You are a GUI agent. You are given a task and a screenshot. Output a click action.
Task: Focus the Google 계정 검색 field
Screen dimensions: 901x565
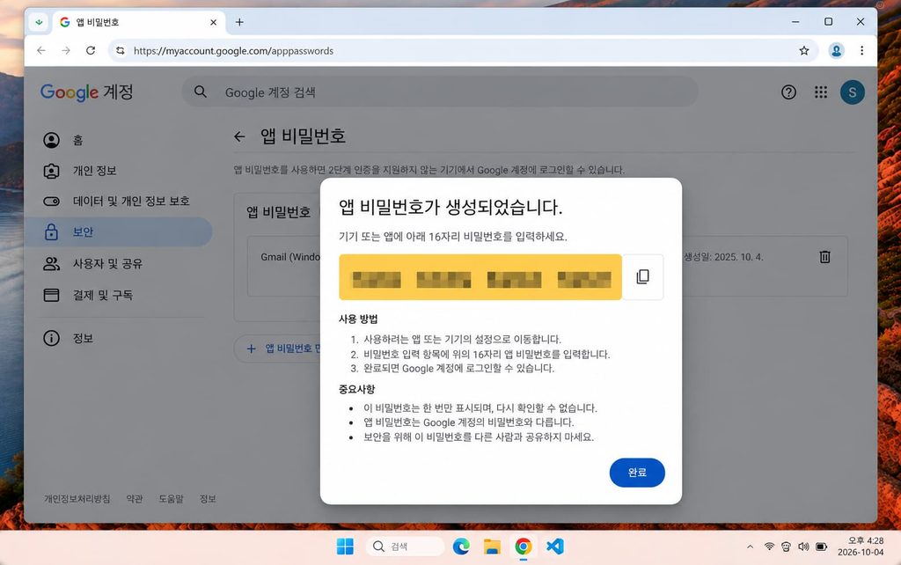(440, 92)
